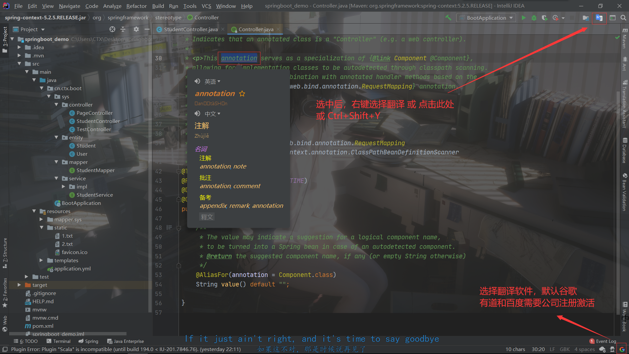Click 4 spaces indent setting in status bar

584,349
